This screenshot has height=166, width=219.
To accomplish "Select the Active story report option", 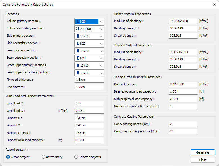I will (x=43, y=157).
